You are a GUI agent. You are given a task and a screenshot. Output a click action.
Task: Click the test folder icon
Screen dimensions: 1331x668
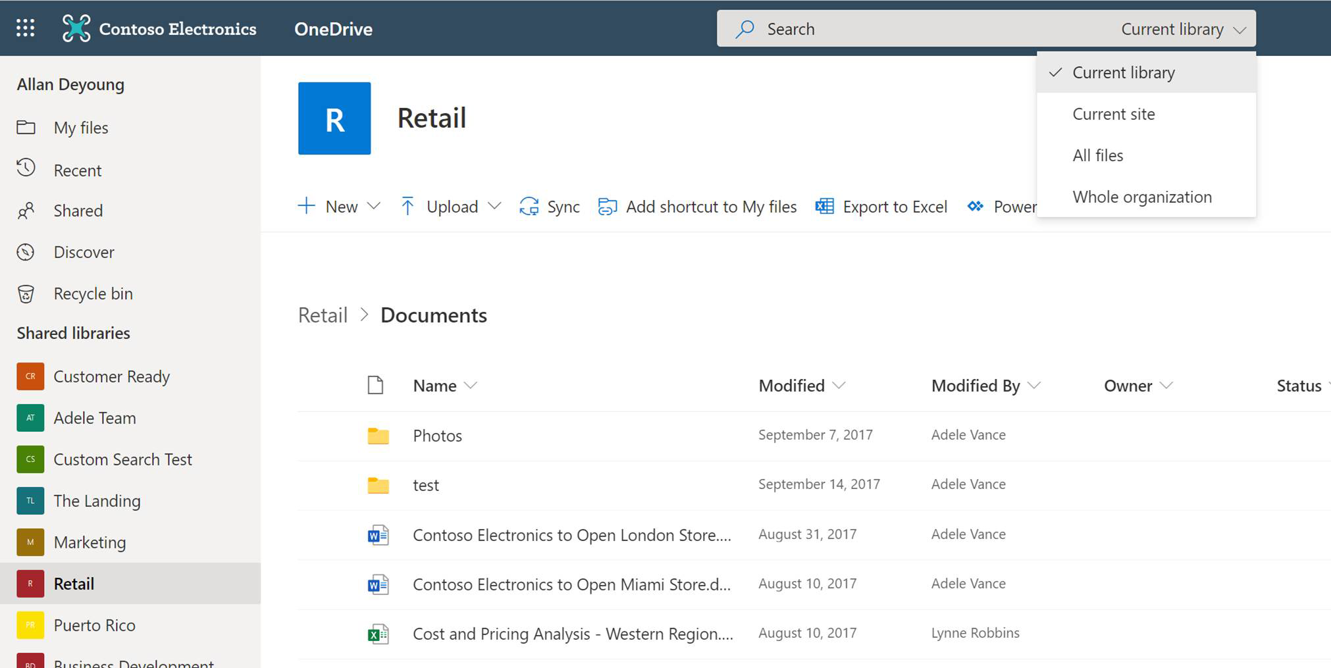click(378, 485)
